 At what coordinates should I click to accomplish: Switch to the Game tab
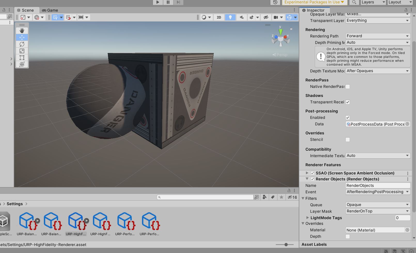[50, 10]
